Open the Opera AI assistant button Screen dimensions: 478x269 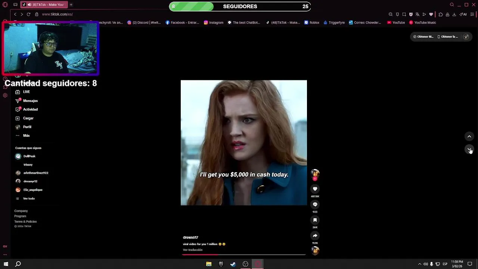click(463, 14)
